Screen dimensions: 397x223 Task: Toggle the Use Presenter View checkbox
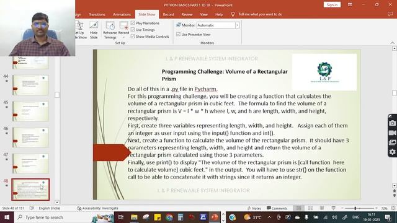pos(178,34)
